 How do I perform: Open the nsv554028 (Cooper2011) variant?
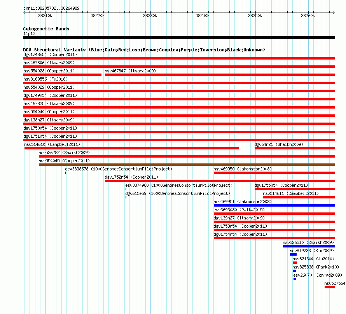click(49, 71)
